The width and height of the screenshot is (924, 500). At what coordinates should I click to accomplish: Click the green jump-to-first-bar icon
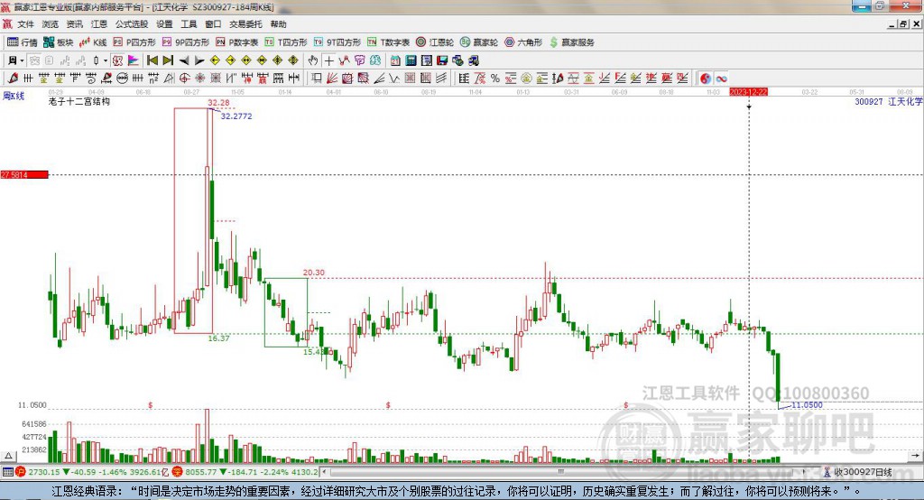click(x=152, y=60)
